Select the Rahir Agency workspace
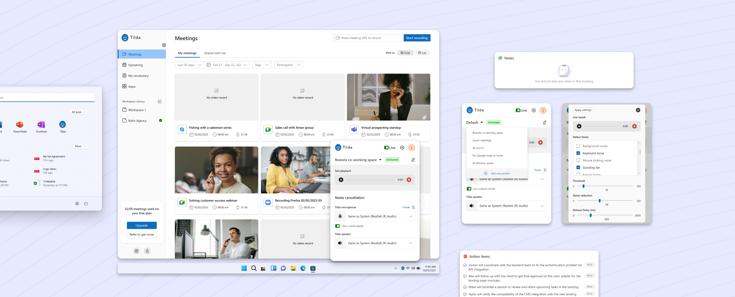Screen dimensions: 735x297 coord(142,121)
